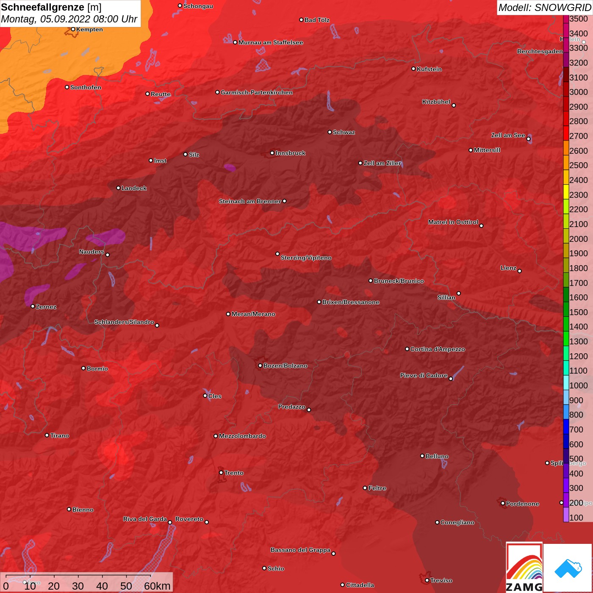The image size is (593, 593).
Task: Click the Steinach am Brenner label
Action: pyautogui.click(x=250, y=201)
